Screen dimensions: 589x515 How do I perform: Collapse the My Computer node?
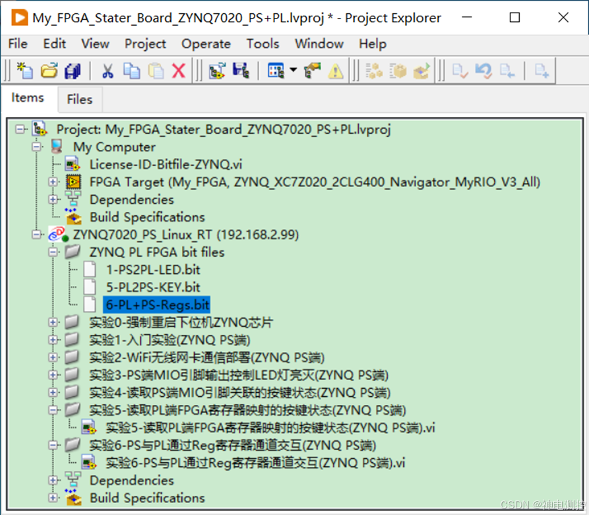coord(36,147)
